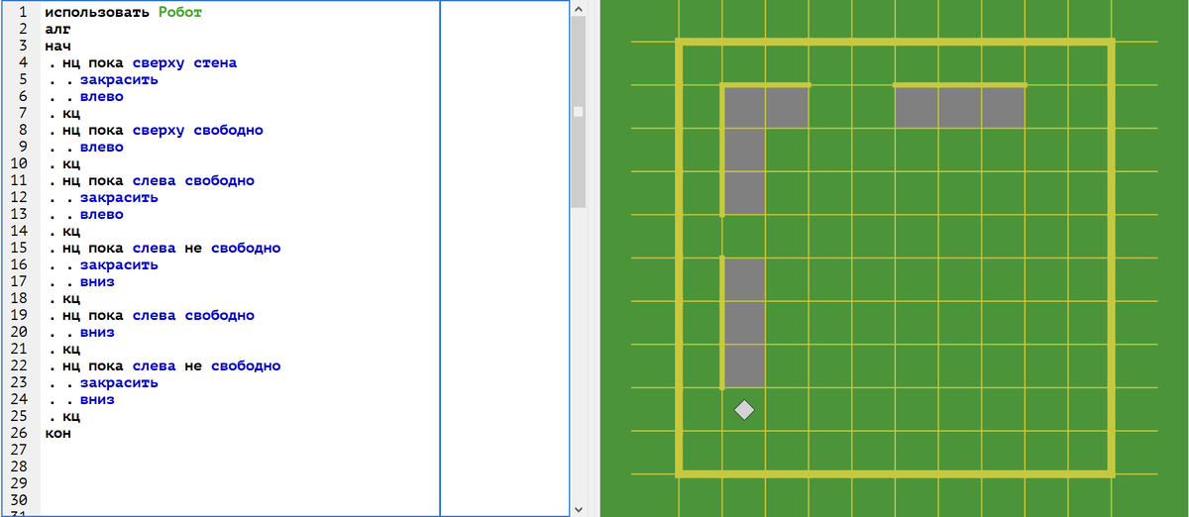Select the robot diamond marker on field
The image size is (1189, 517).
tap(744, 409)
